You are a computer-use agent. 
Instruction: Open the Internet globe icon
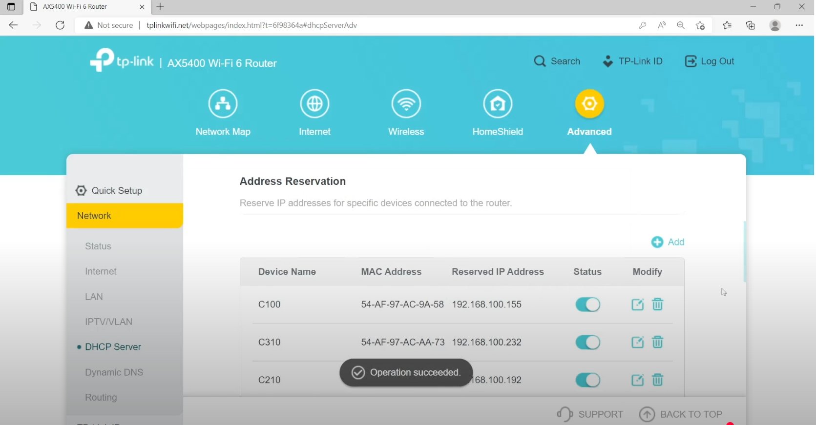point(314,104)
